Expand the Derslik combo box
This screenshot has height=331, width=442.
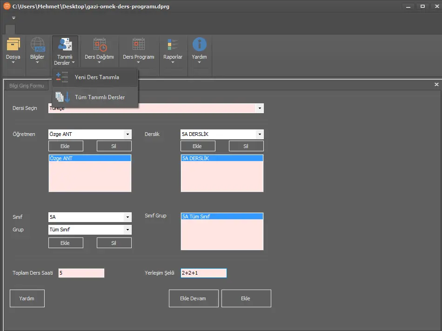(259, 135)
